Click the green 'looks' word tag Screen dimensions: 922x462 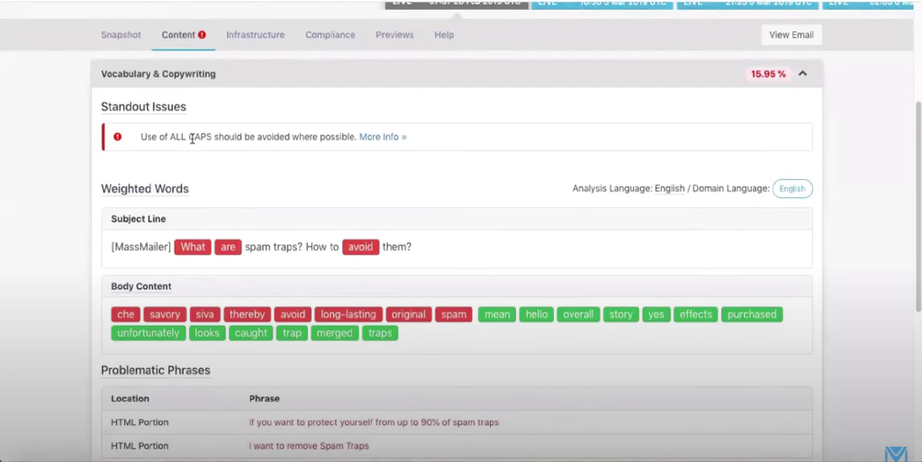[x=207, y=332]
